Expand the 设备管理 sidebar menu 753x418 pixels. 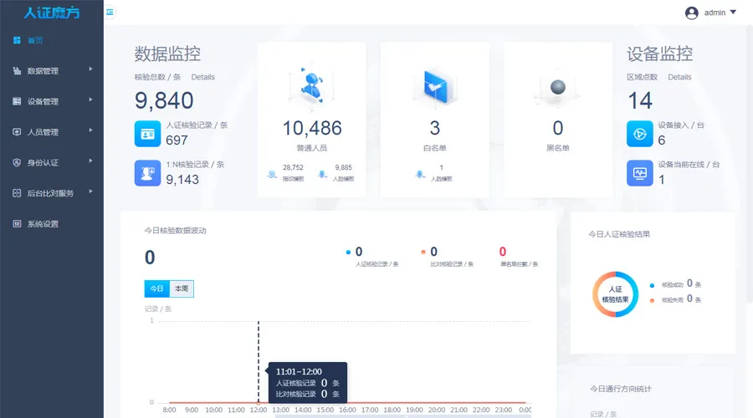pos(51,102)
